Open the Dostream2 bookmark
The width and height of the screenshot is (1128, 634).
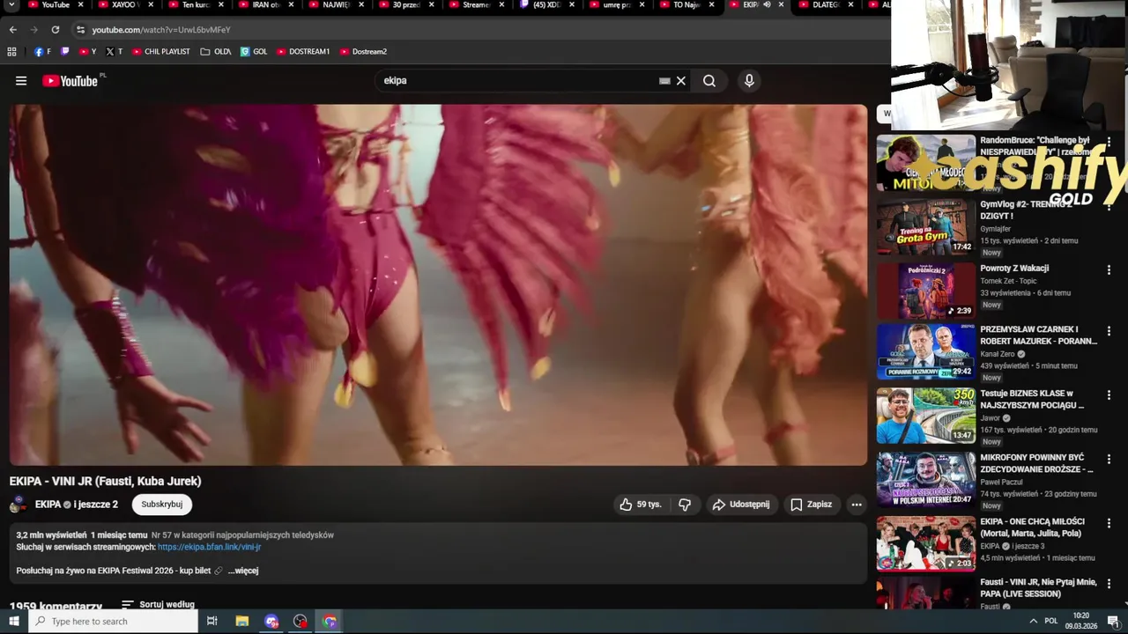coord(363,52)
